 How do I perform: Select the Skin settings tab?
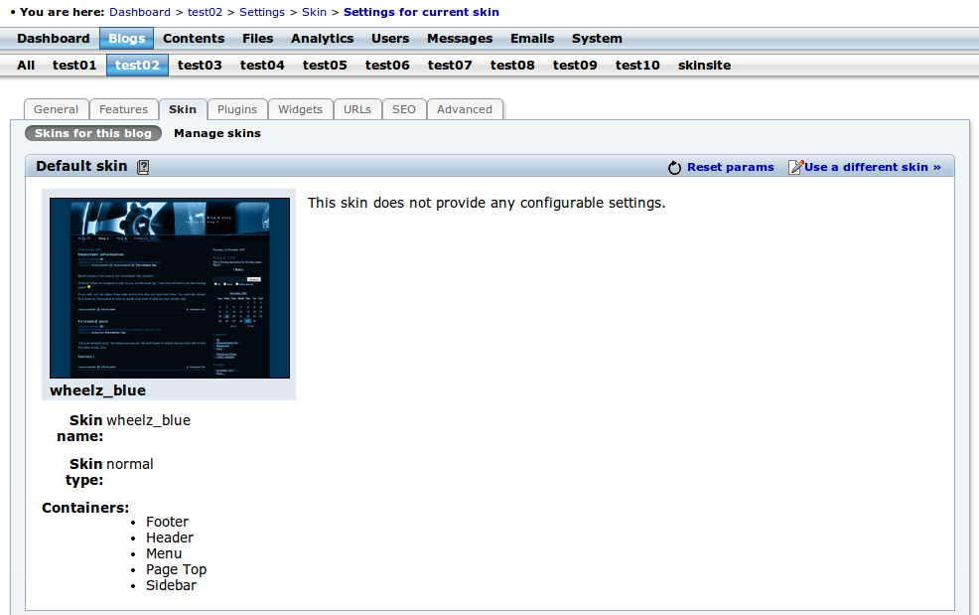pos(183,109)
